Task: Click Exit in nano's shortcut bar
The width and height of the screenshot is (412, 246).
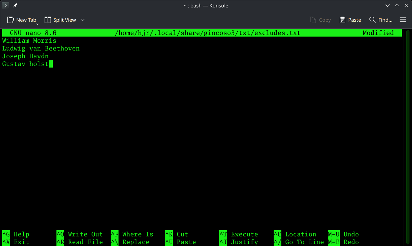Action: [x=21, y=242]
